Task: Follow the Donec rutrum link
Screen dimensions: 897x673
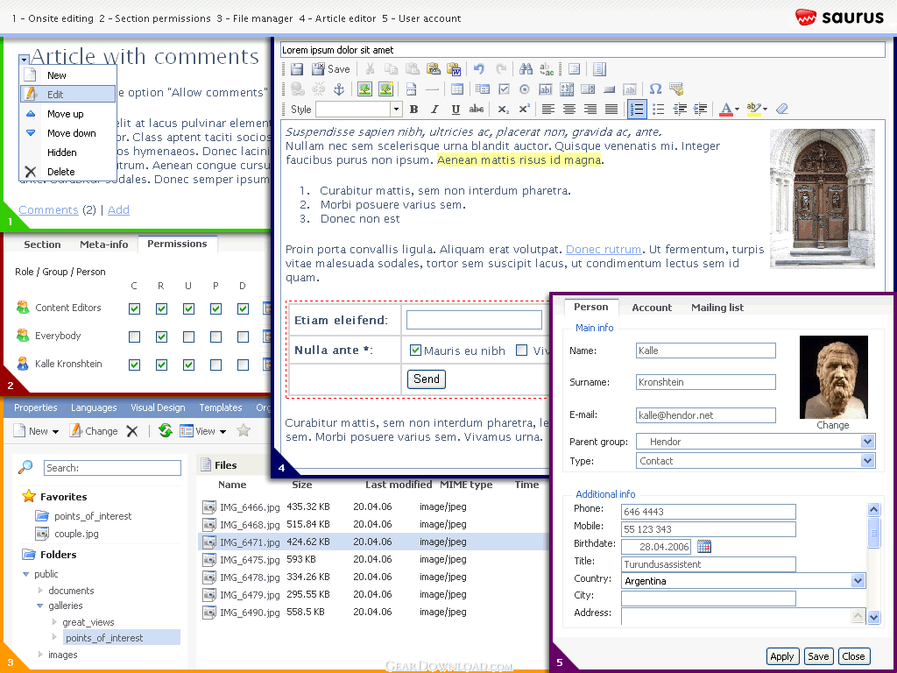Action: point(603,250)
